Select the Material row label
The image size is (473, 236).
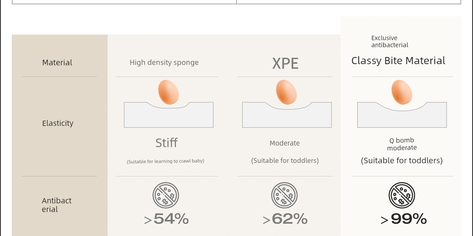(57, 63)
